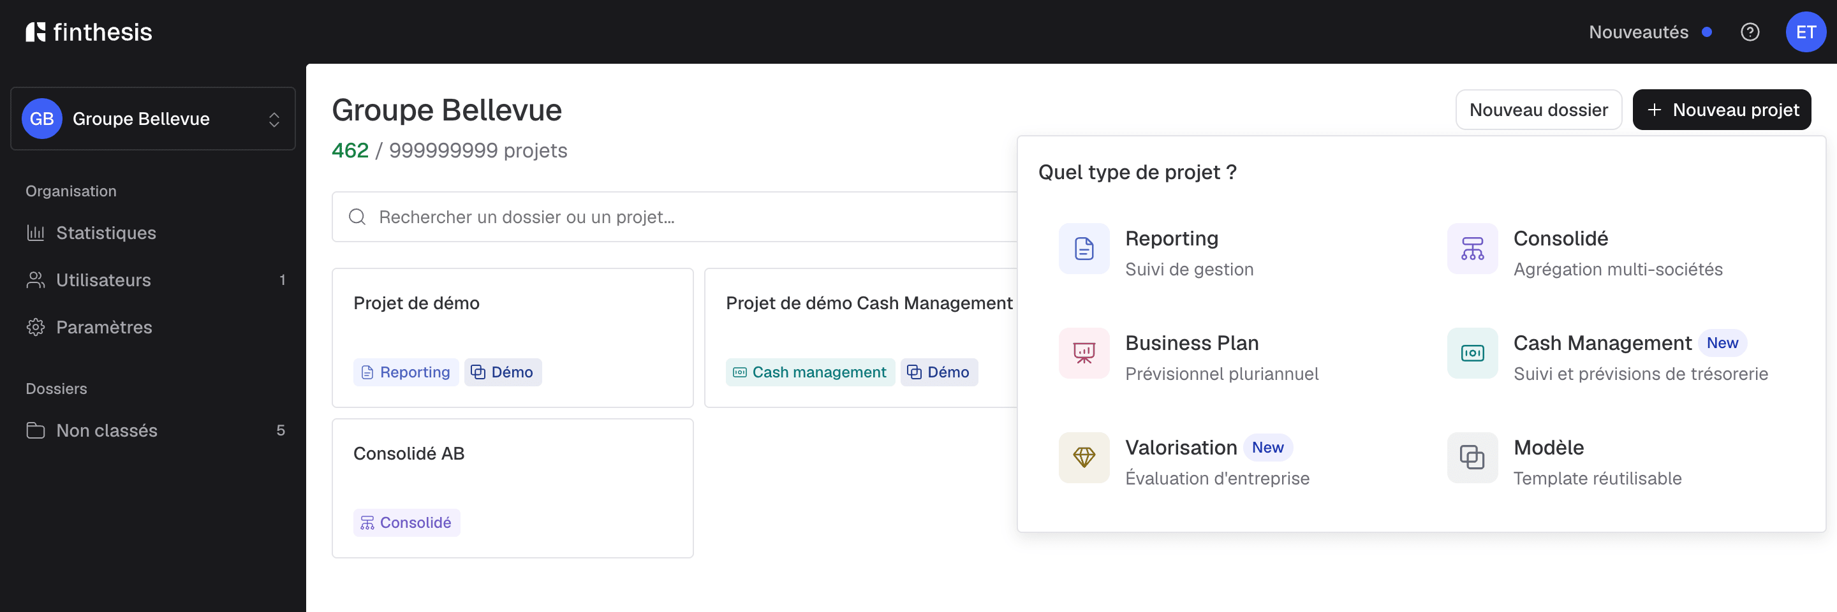Click the New badge beside Valorisation
This screenshot has width=1837, height=612.
[1267, 448]
